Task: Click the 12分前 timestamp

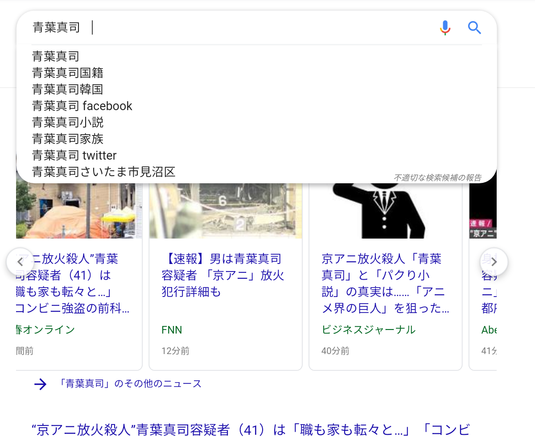Action: click(175, 351)
